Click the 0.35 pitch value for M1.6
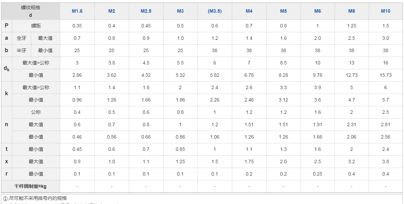Screen dimensions: 404x204 click(77, 26)
